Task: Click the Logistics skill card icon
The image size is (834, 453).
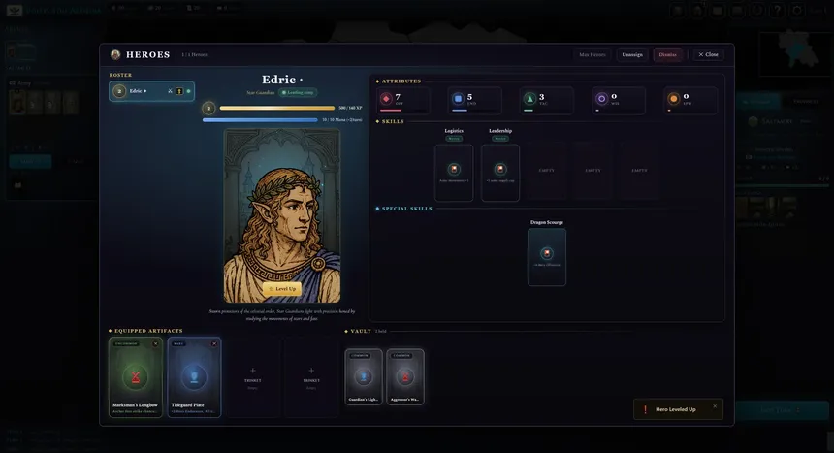Action: (454, 169)
